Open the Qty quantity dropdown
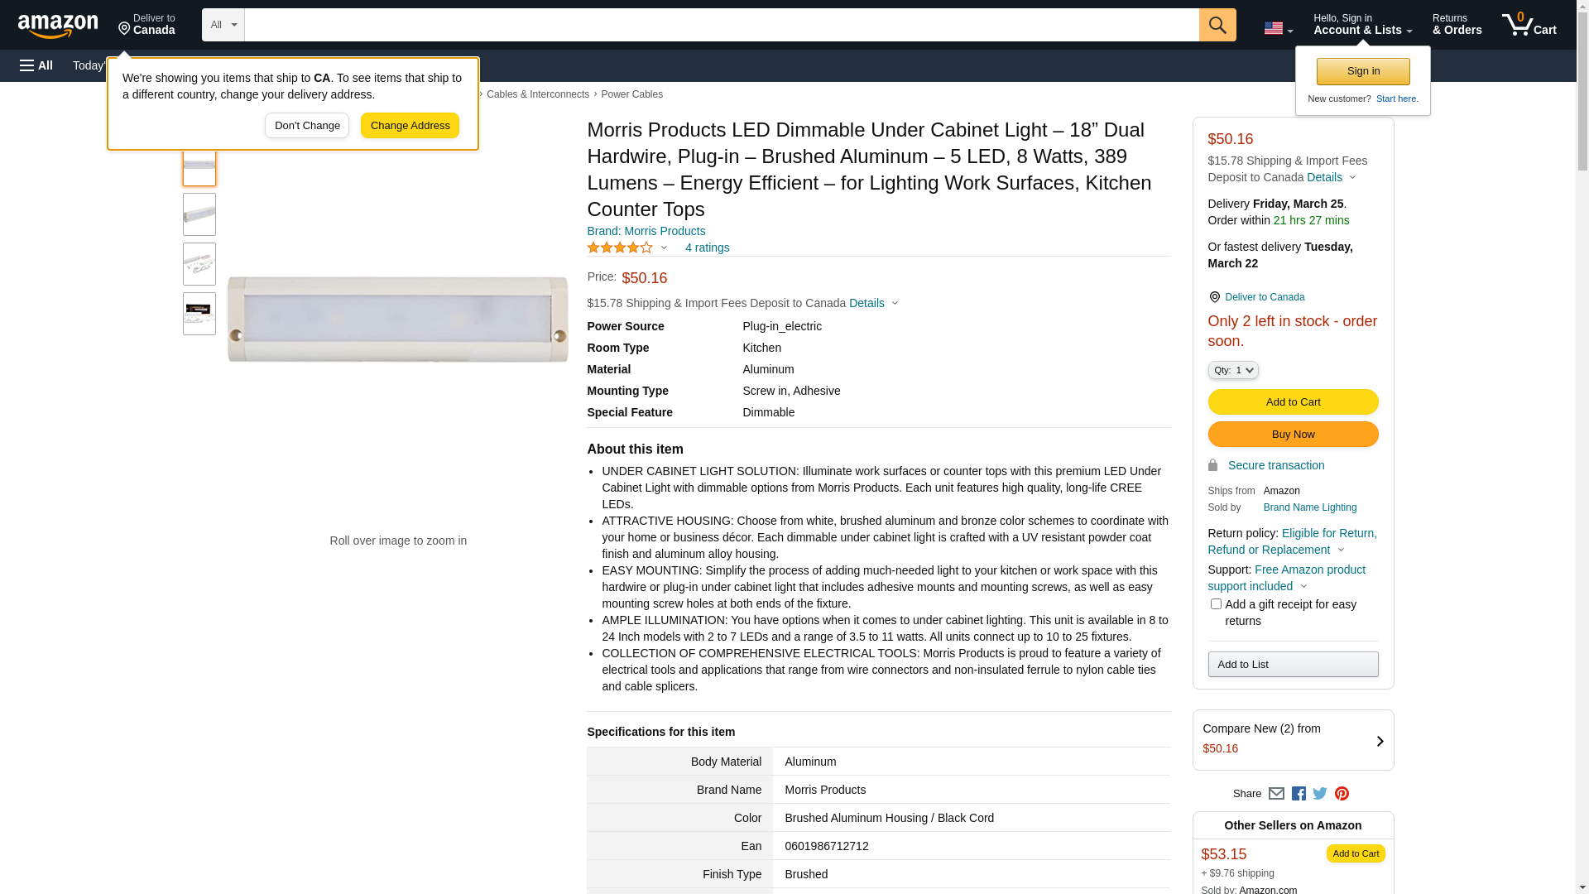Screen dimensions: 1589x894 coord(1233,370)
